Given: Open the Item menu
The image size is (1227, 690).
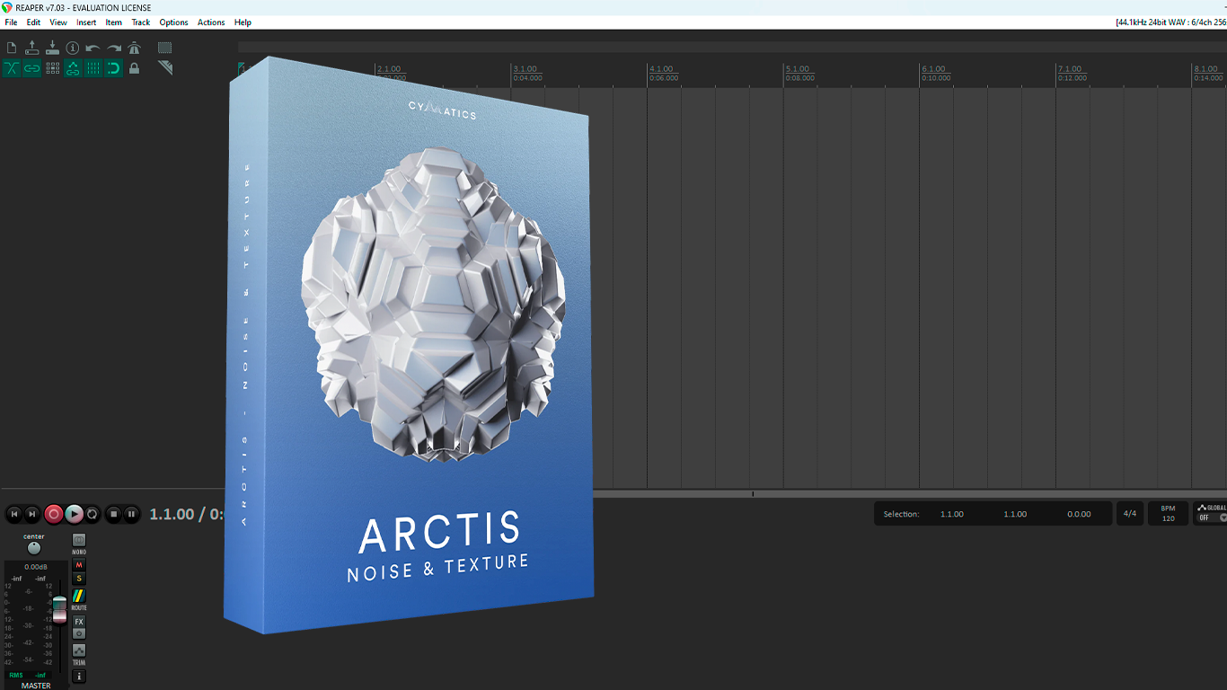Looking at the screenshot, I should [x=114, y=22].
